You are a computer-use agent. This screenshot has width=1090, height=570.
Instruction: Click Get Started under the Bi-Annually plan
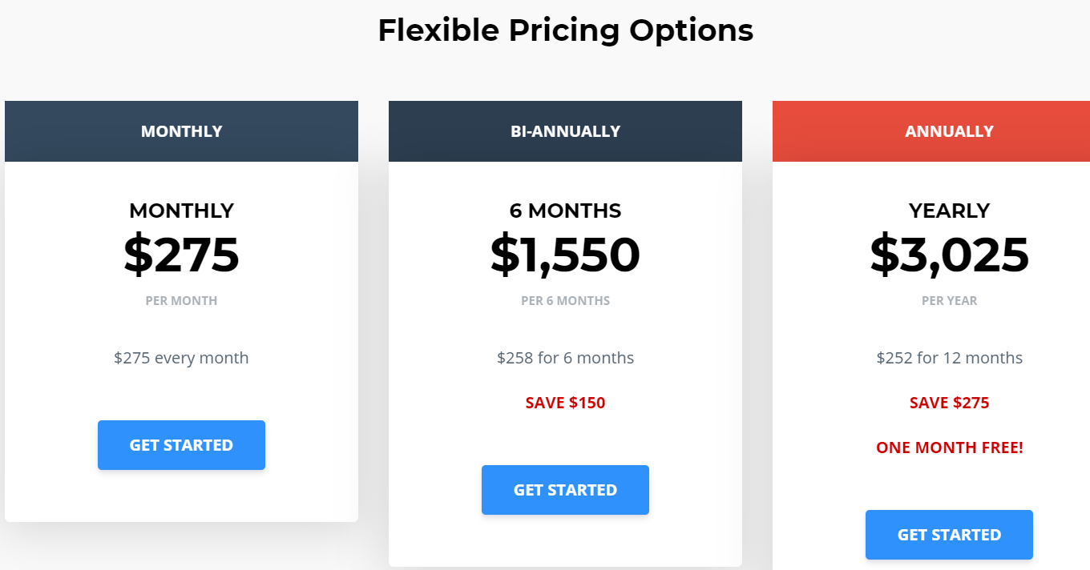click(x=565, y=490)
